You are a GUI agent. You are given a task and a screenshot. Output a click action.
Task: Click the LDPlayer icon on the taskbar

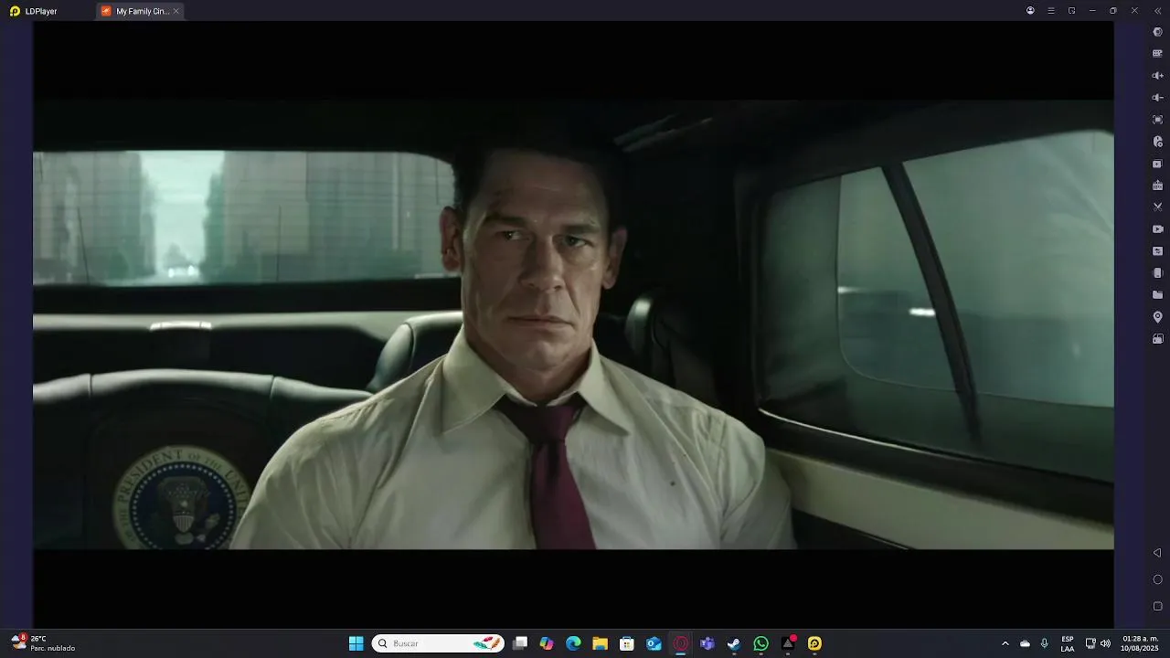[814, 643]
